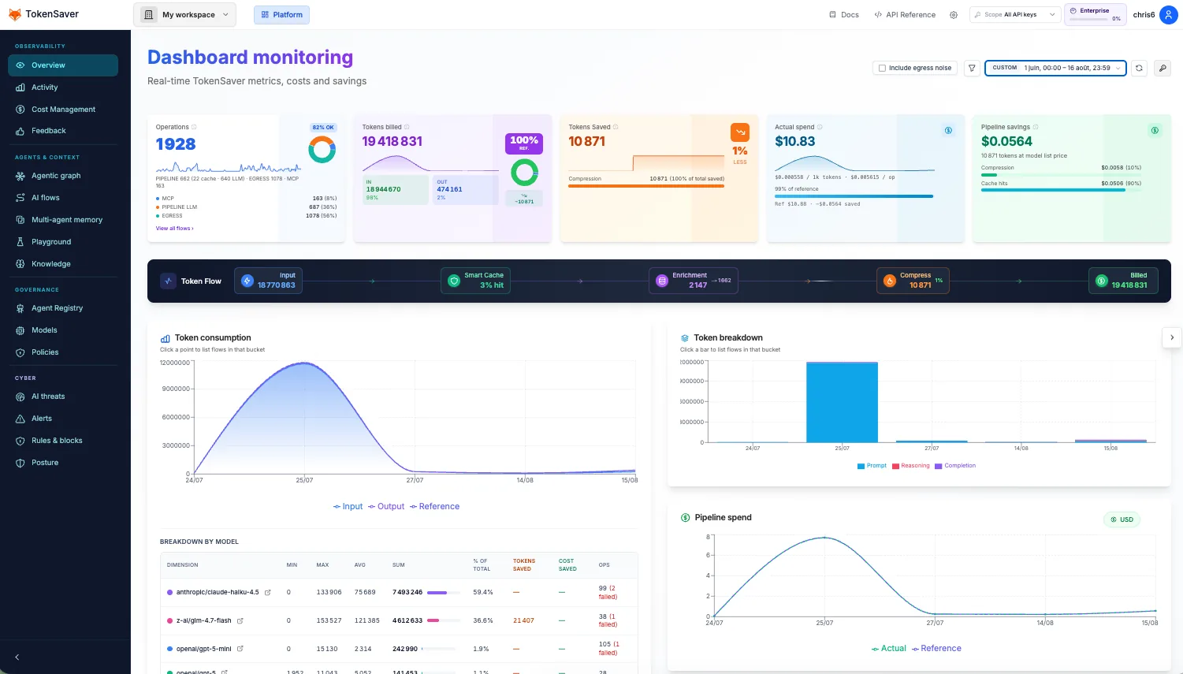Open external link for openai/gpt-5-mini

[240, 649]
